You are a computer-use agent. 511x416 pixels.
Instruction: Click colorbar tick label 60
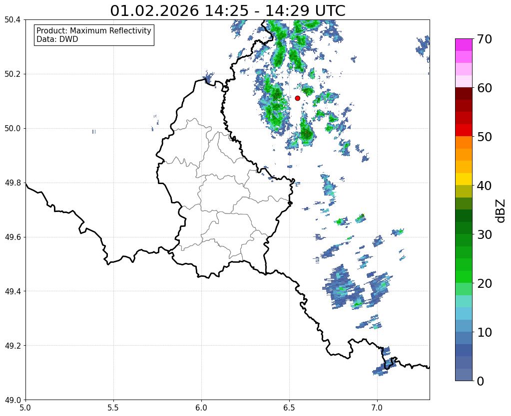[x=485, y=88]
